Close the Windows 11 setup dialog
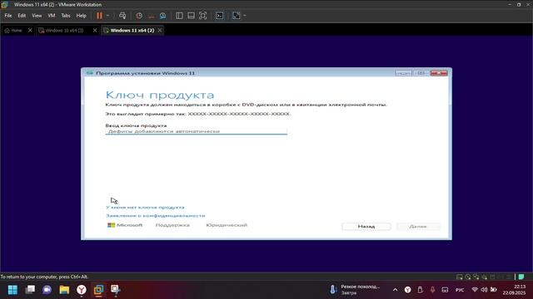The image size is (533, 299). [439, 73]
